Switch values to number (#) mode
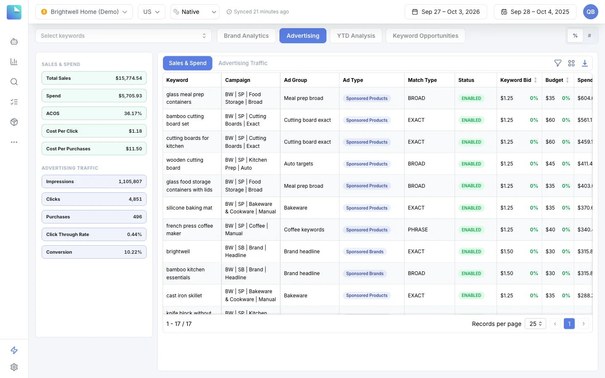This screenshot has height=378, width=605. [x=589, y=36]
